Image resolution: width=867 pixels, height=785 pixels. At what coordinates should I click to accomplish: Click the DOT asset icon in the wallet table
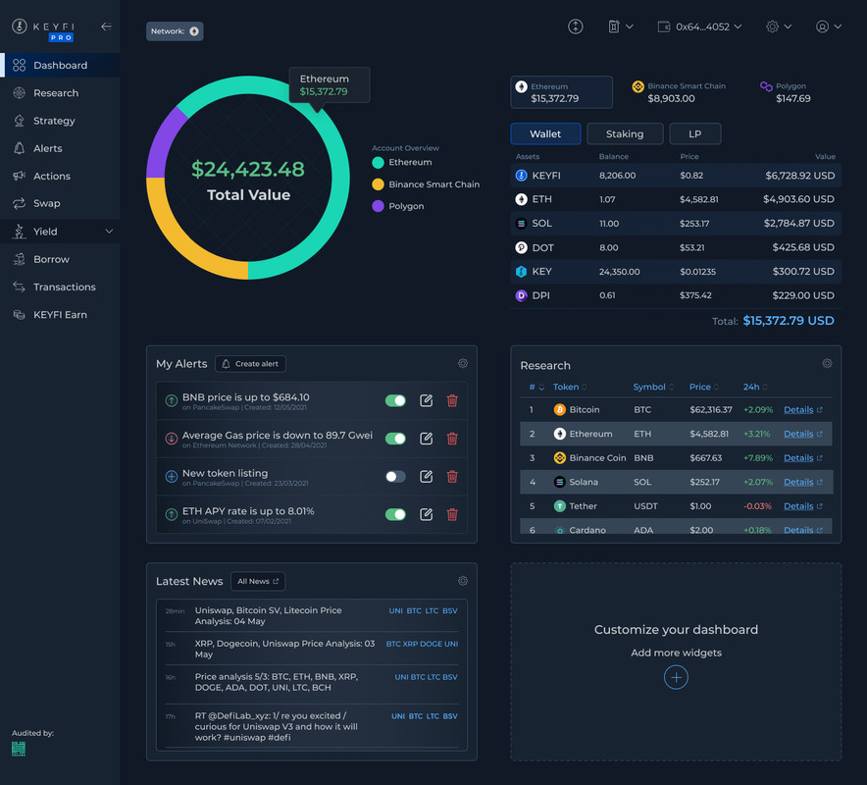click(x=522, y=247)
